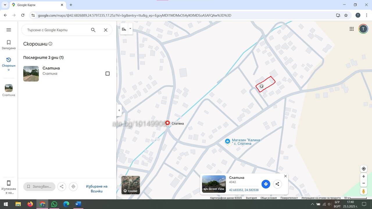Screen dimensions: 372x209
Task: Zoom in the map
Action: [x=364, y=176]
